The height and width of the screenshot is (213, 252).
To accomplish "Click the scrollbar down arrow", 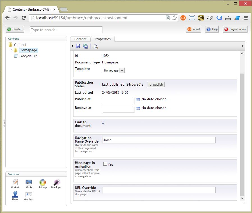I will pyautogui.click(x=242, y=198).
